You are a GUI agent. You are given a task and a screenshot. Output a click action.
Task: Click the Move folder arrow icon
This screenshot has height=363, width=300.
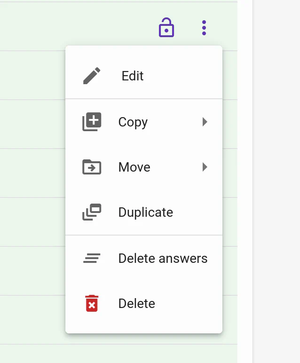pos(92,167)
